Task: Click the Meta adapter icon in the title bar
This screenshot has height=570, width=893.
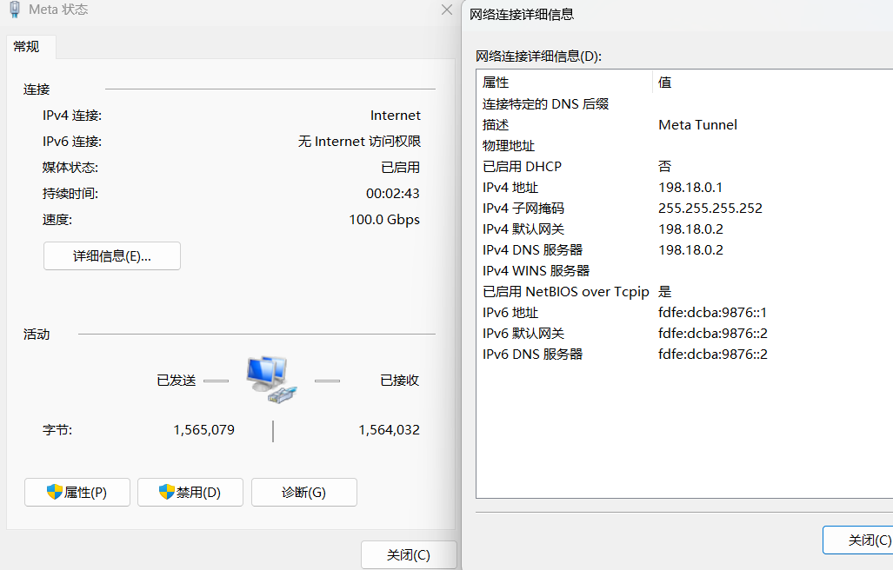Action: pos(15,10)
